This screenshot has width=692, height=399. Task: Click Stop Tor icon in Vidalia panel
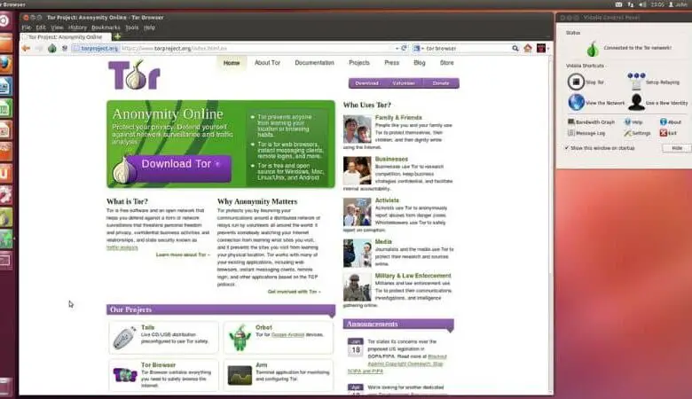[x=576, y=82]
